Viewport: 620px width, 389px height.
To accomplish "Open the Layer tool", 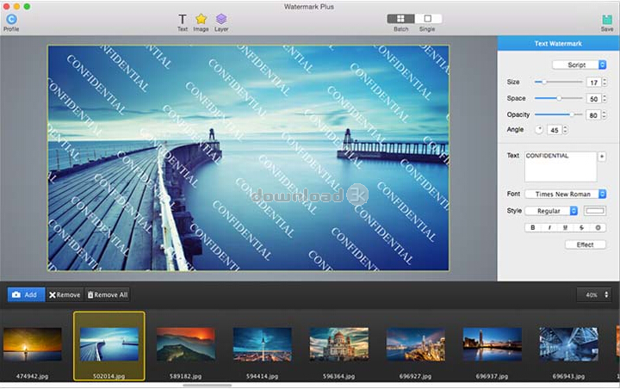I will pyautogui.click(x=221, y=19).
